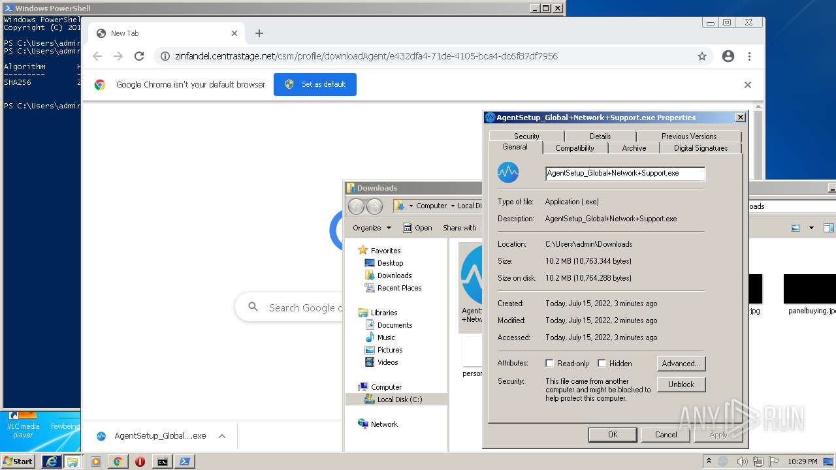Open Opera from the taskbar
Screen dimensions: 836x470
coord(140,462)
